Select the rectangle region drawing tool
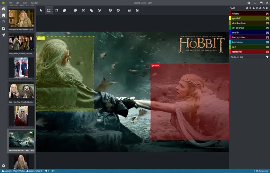The image size is (270, 173). pyautogui.click(x=49, y=10)
